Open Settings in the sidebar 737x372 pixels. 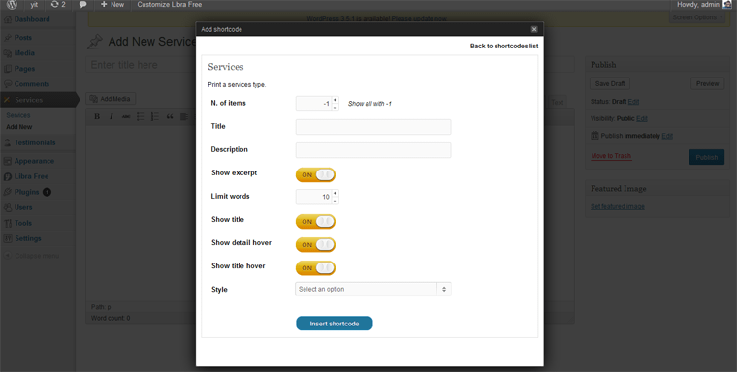[x=28, y=238]
